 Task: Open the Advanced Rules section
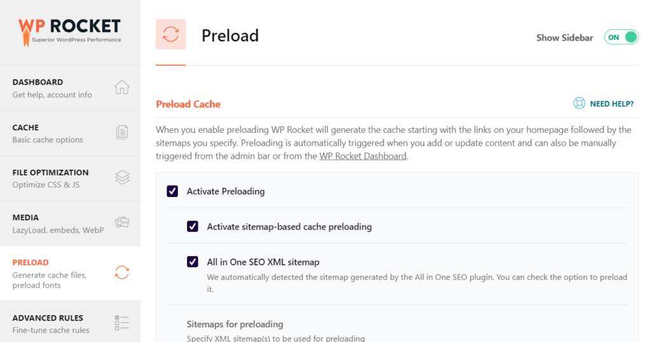tap(70, 322)
